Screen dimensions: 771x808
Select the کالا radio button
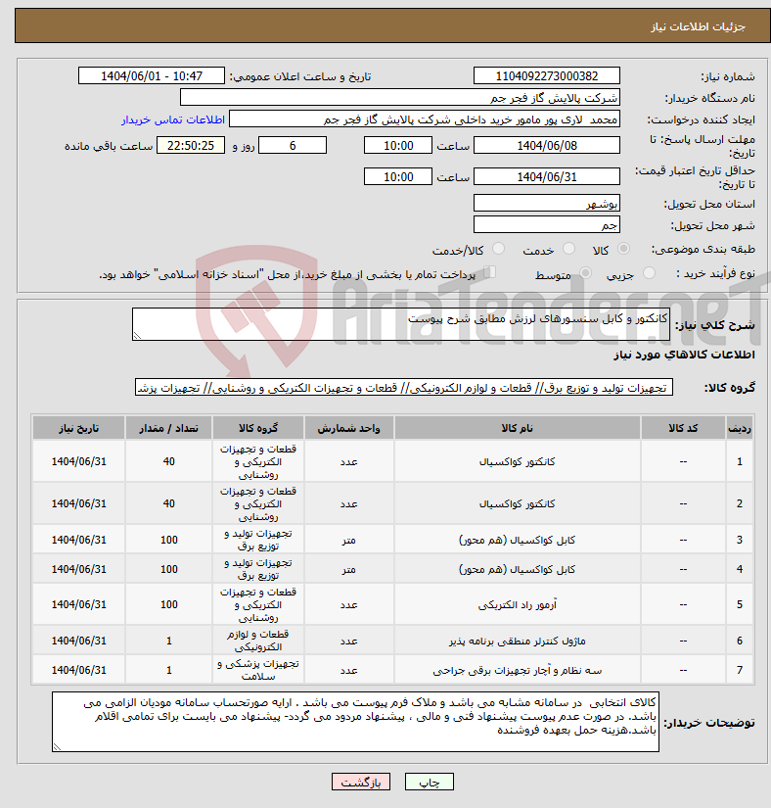623,249
